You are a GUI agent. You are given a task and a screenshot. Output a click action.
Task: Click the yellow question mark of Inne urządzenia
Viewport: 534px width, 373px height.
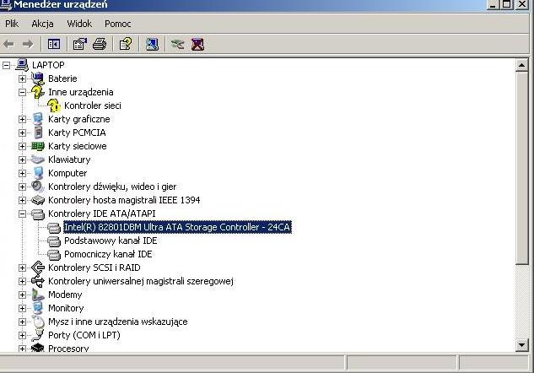pos(37,92)
